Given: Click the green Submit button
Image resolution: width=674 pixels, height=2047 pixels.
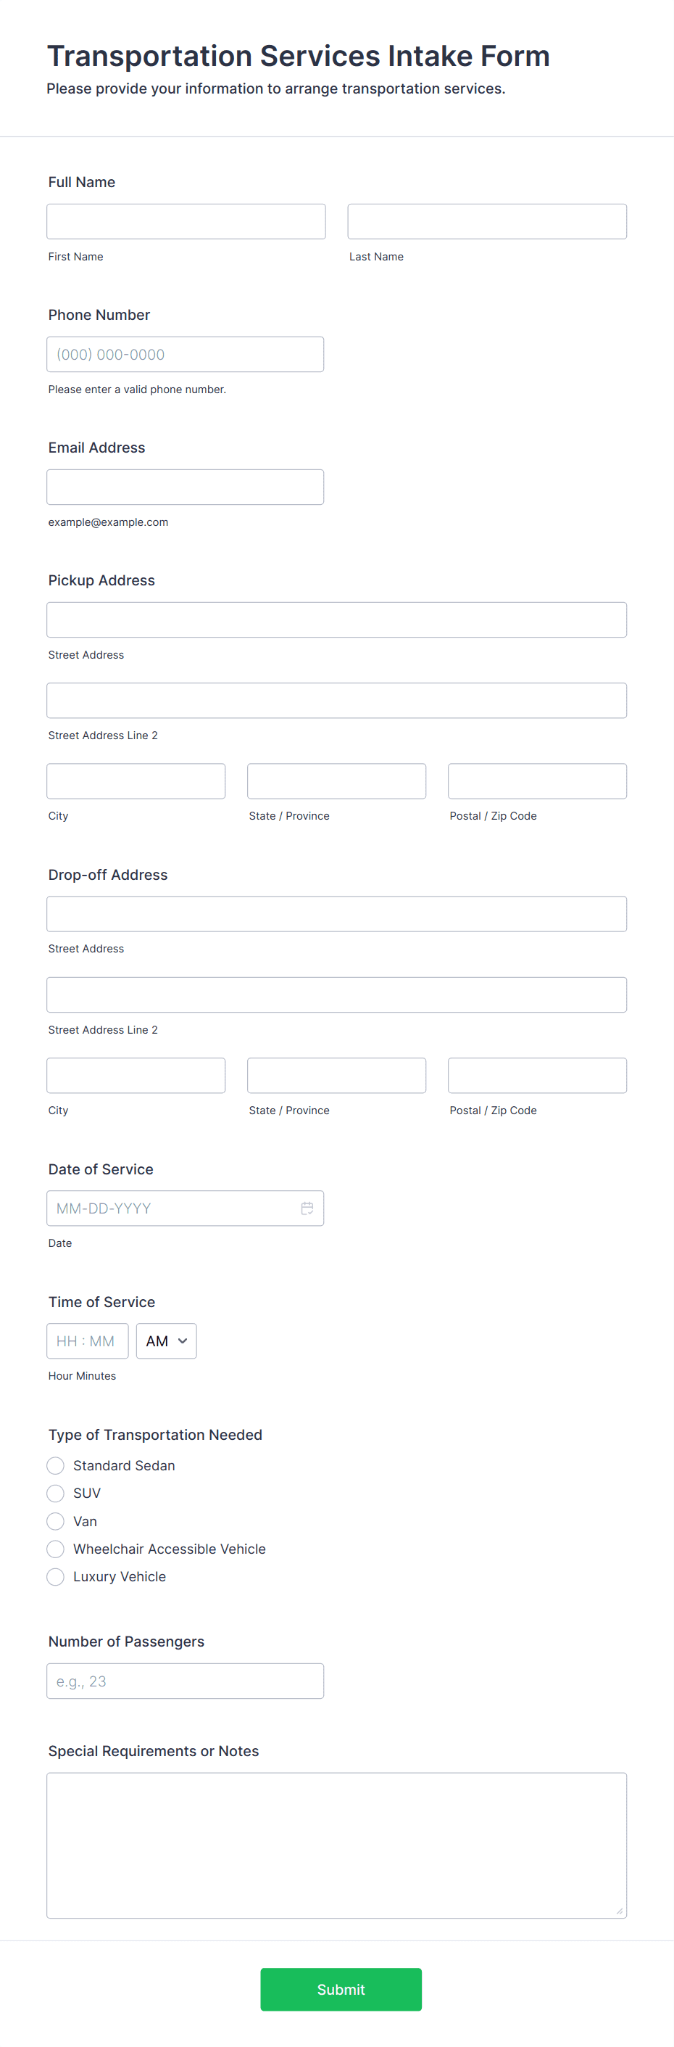Looking at the screenshot, I should (x=341, y=1989).
